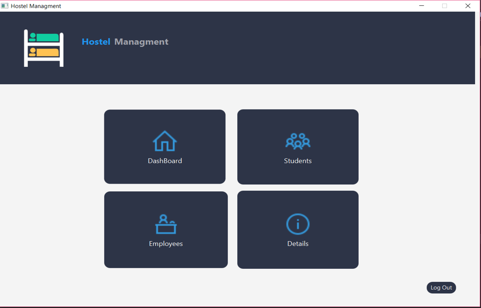Viewport: 481px width, 308px height.
Task: Click the 'Hostel Managment' title bar text
Action: [x=37, y=5]
